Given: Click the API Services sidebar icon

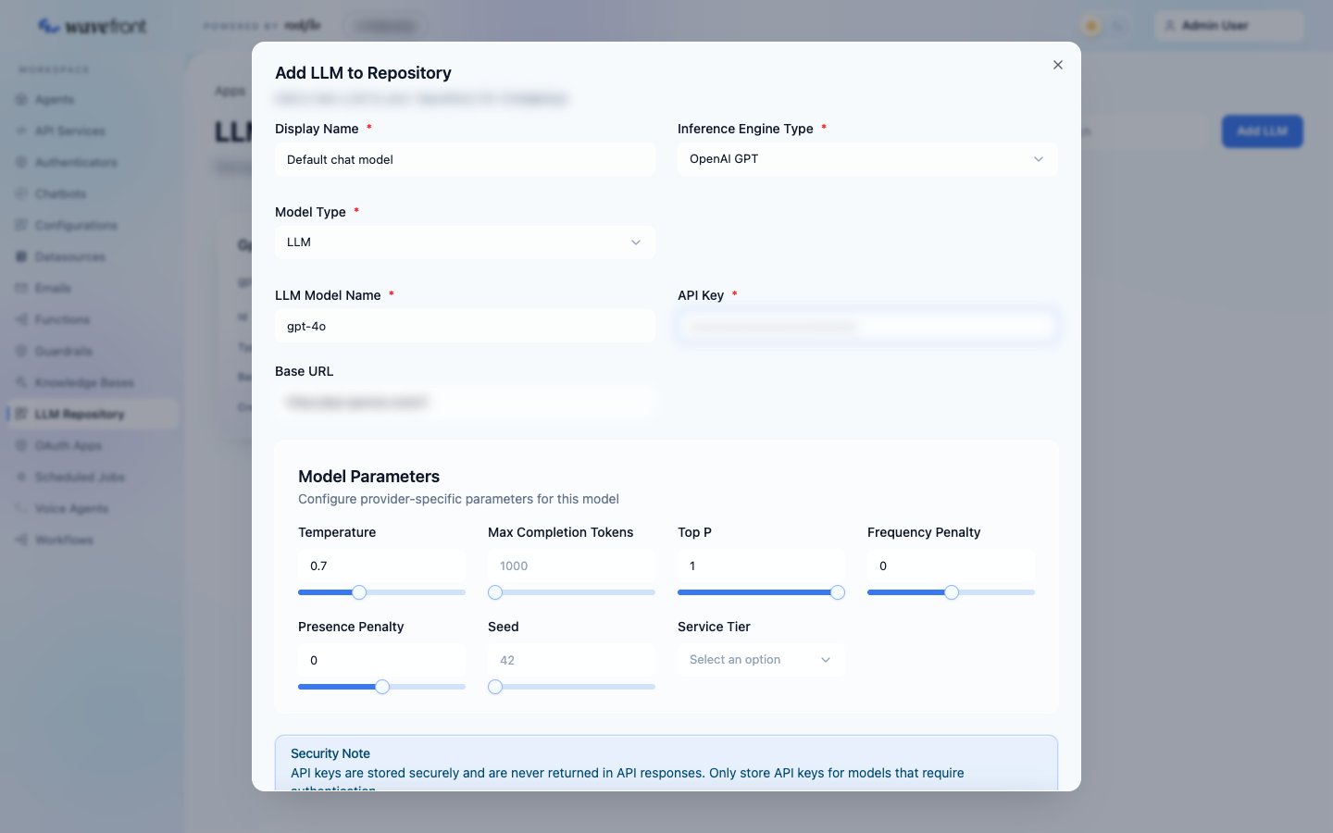Looking at the screenshot, I should click(21, 131).
